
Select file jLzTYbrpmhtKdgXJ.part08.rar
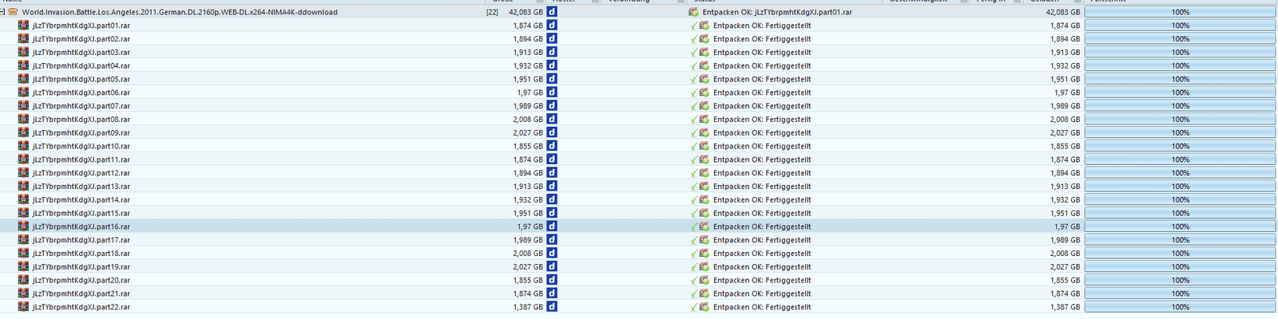pyautogui.click(x=81, y=120)
